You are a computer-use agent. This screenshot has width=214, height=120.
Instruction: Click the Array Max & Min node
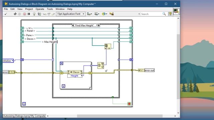click(101, 65)
